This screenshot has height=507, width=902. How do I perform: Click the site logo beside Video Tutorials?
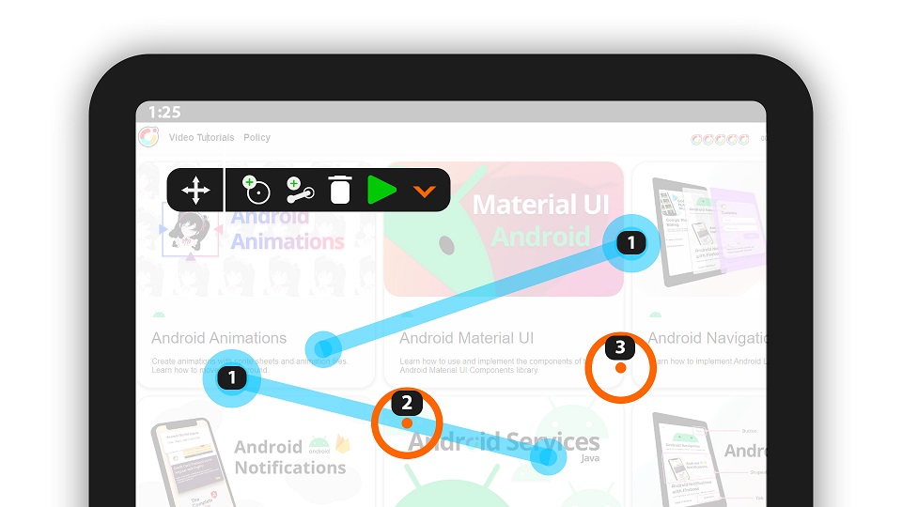click(148, 137)
